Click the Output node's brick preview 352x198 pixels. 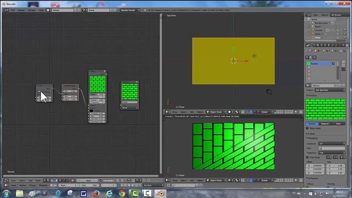(130, 92)
